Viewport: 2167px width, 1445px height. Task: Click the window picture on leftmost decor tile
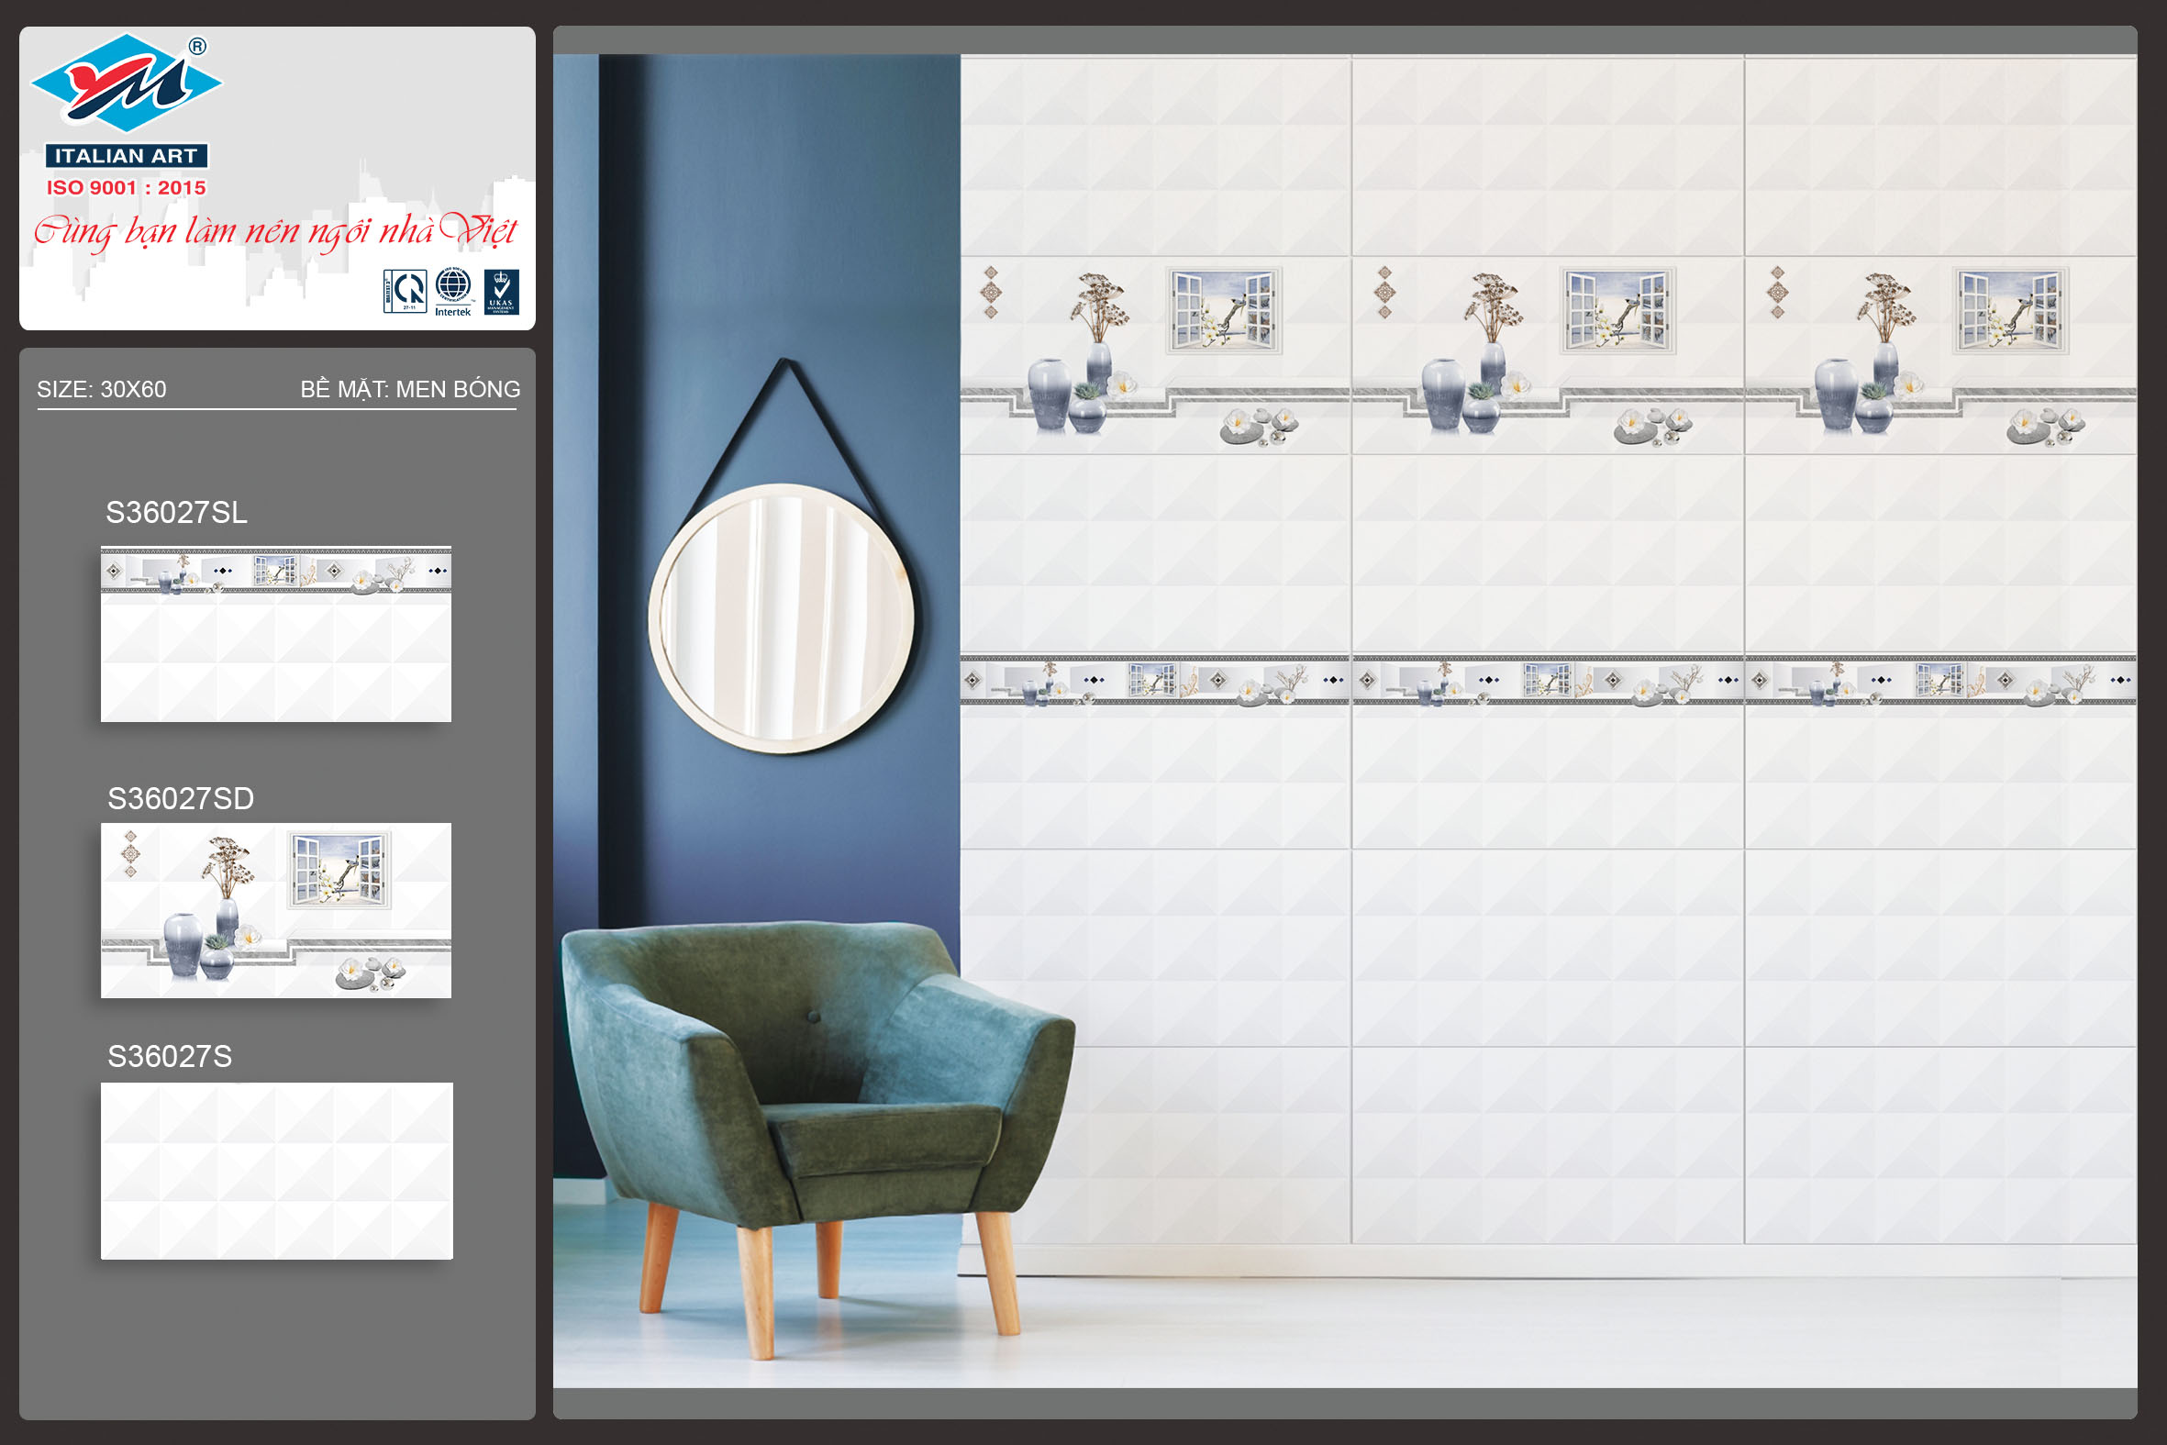point(1224,311)
